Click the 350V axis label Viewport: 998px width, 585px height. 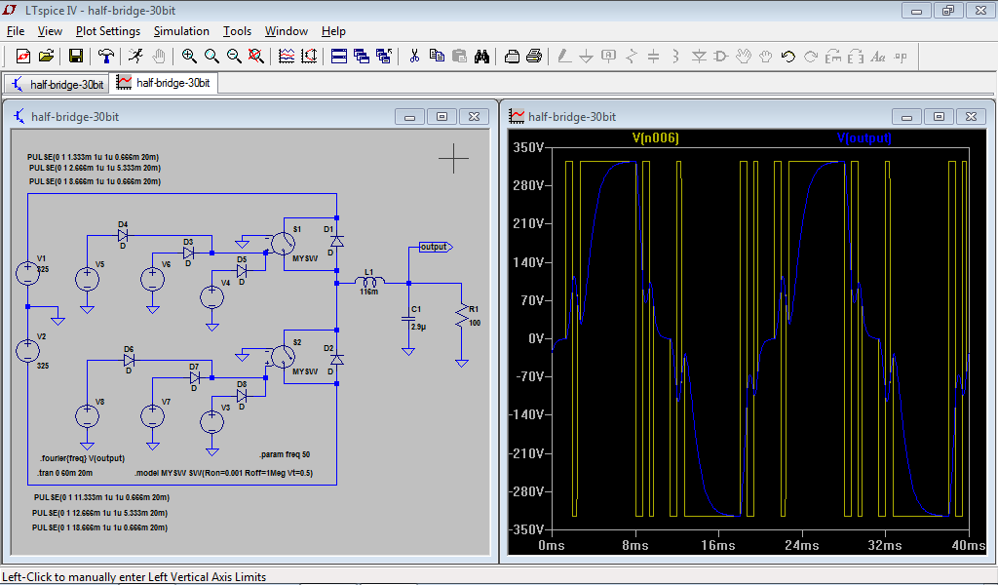(x=528, y=147)
